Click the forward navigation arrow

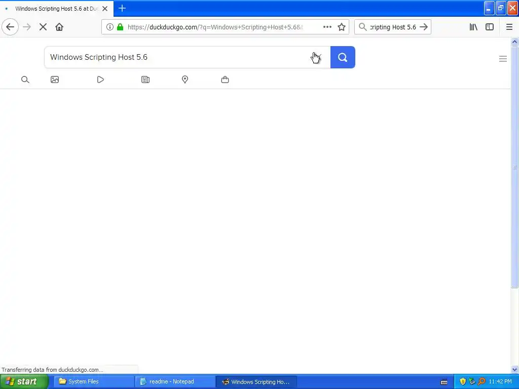(27, 27)
